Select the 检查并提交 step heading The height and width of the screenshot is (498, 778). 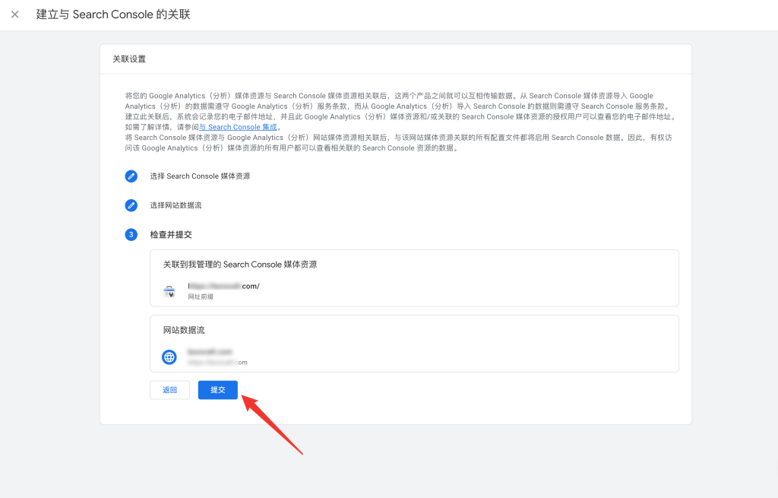[x=171, y=234]
